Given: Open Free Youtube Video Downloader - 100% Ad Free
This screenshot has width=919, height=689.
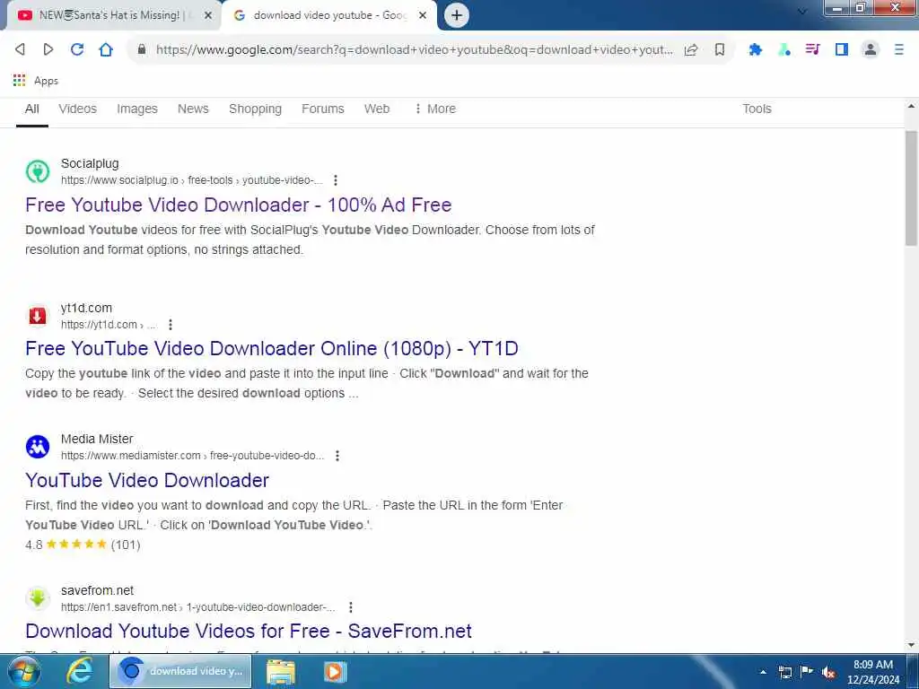Looking at the screenshot, I should tap(239, 205).
